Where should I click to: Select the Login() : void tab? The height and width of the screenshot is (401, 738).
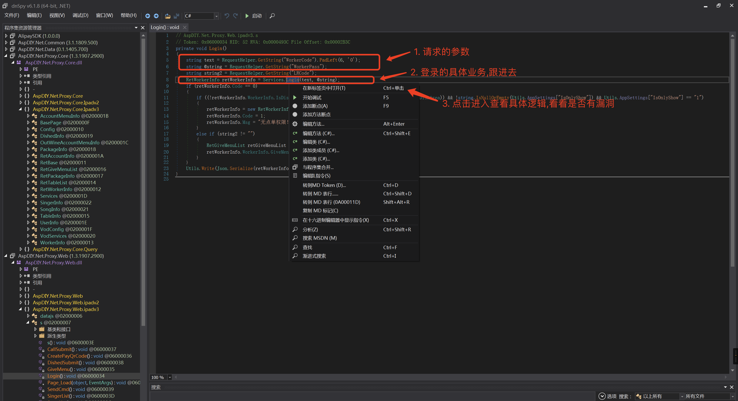click(165, 27)
